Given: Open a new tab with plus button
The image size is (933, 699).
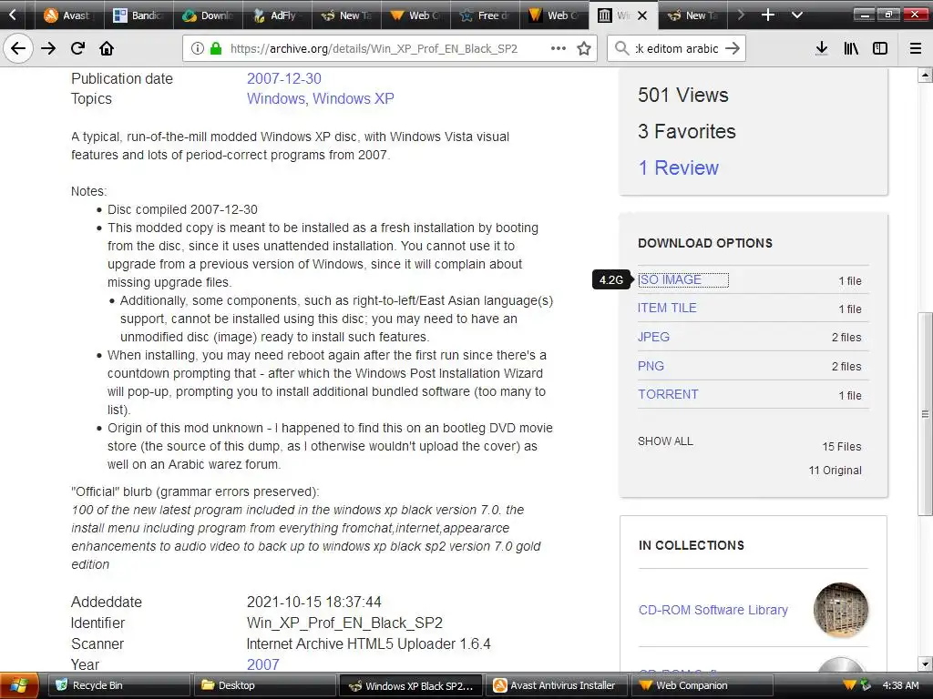Looking at the screenshot, I should (x=768, y=15).
